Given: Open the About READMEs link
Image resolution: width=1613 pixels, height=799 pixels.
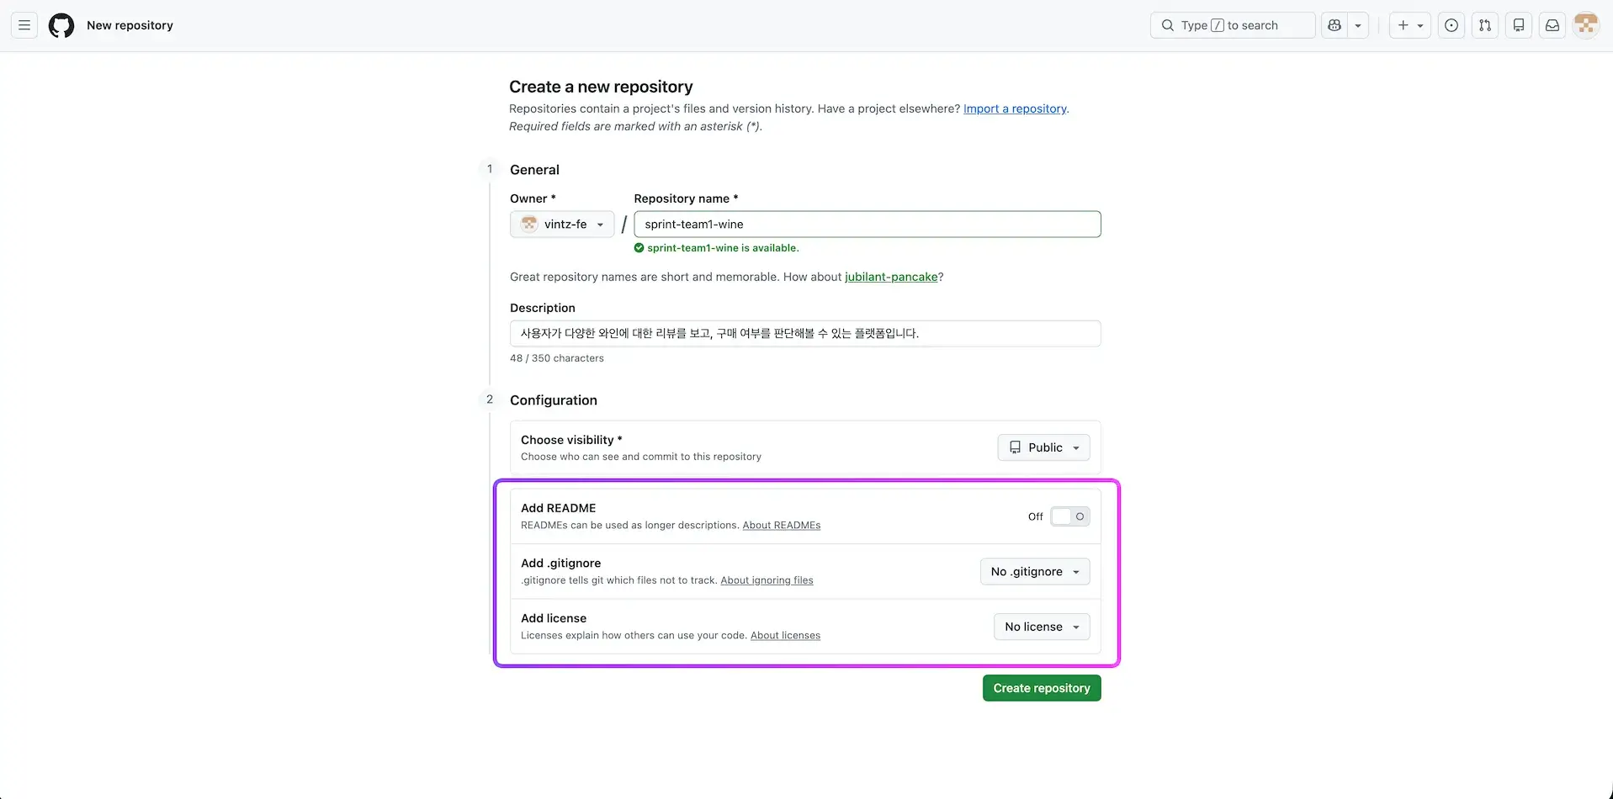Looking at the screenshot, I should 782,526.
